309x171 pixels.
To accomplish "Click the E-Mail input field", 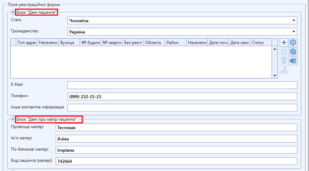I will [x=182, y=85].
